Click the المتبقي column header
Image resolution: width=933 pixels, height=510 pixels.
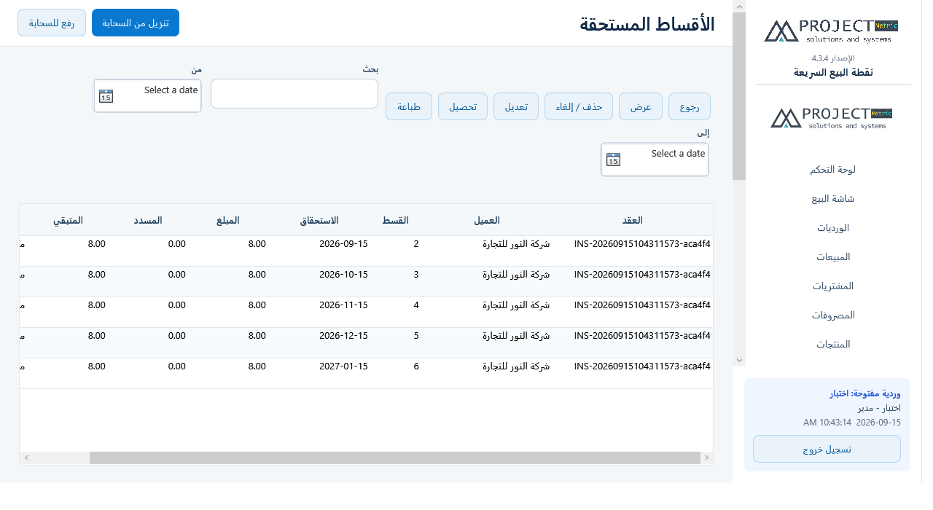68,220
